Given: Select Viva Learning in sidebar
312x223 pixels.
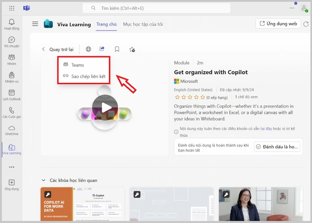Looking at the screenshot, I should point(12,149).
